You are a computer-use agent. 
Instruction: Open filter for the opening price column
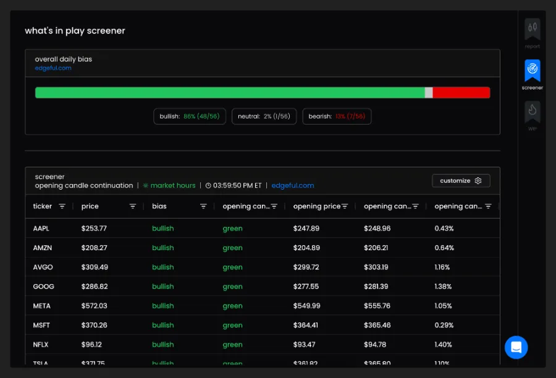pyautogui.click(x=345, y=206)
